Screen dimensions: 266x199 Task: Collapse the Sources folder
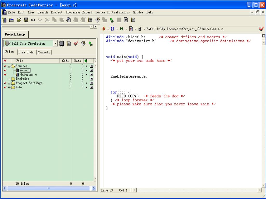(x=9, y=66)
